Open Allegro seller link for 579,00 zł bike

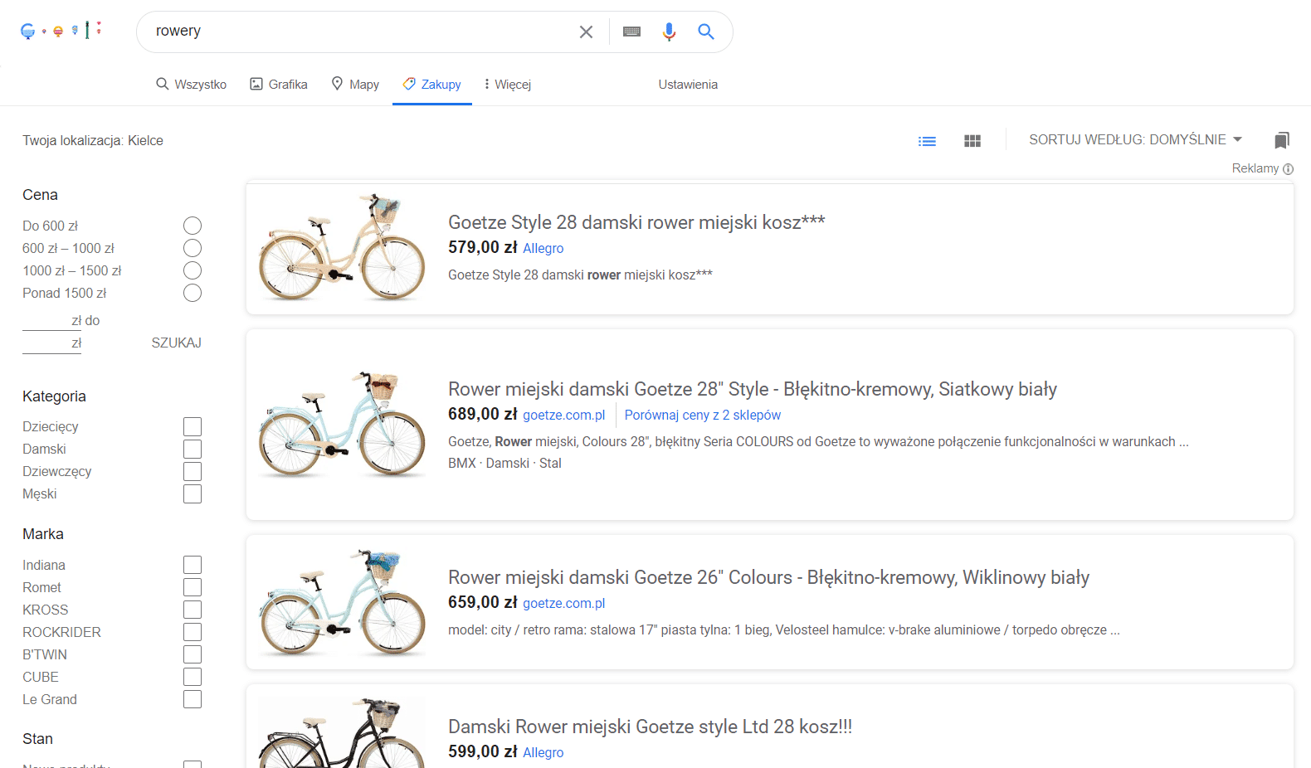pos(543,248)
